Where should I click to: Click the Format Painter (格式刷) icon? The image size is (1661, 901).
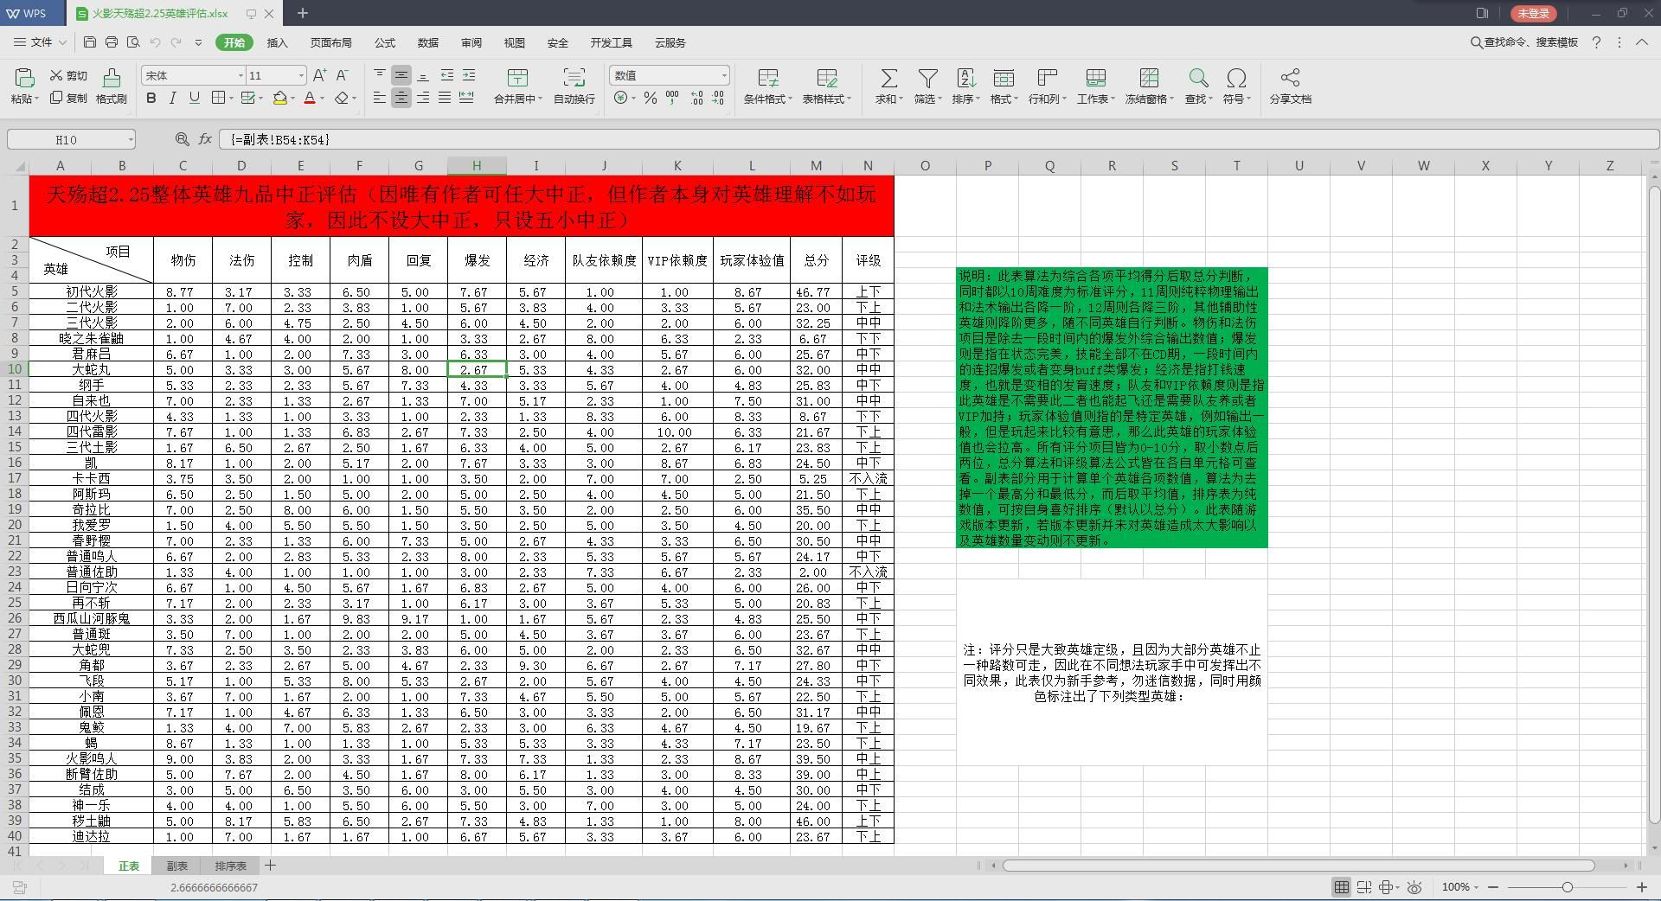[111, 79]
